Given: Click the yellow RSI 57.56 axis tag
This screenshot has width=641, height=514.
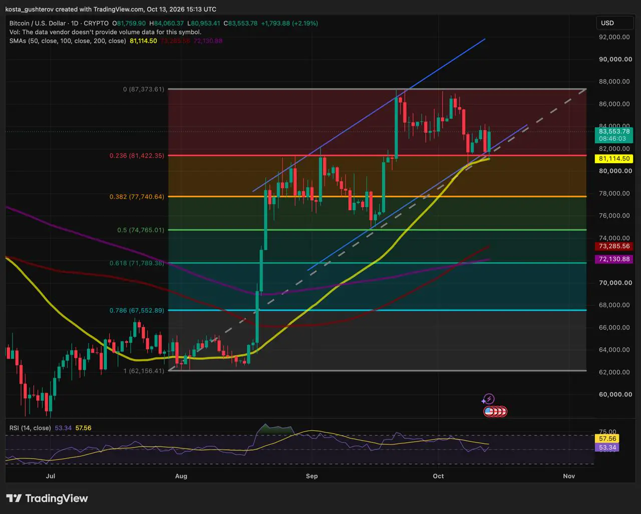Looking at the screenshot, I should pyautogui.click(x=607, y=438).
